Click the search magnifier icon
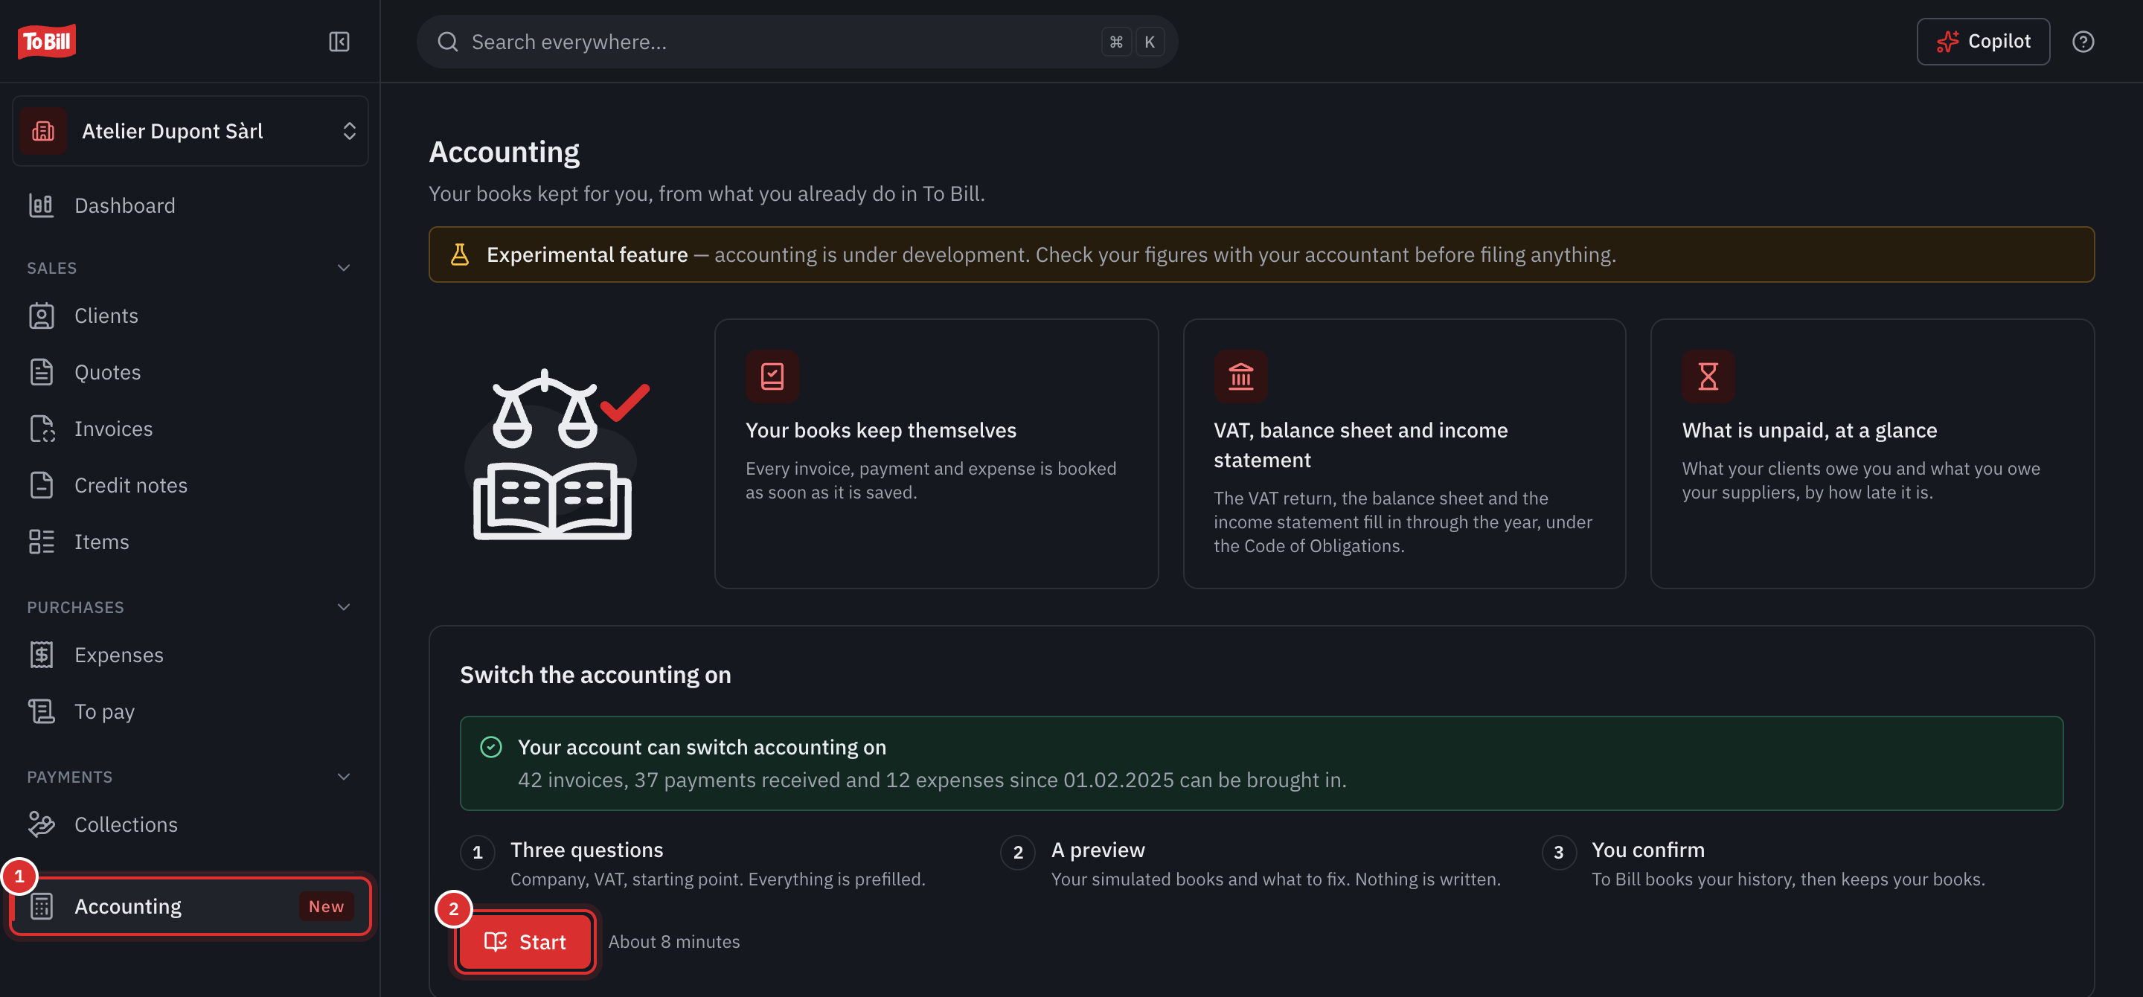2143x997 pixels. point(447,42)
